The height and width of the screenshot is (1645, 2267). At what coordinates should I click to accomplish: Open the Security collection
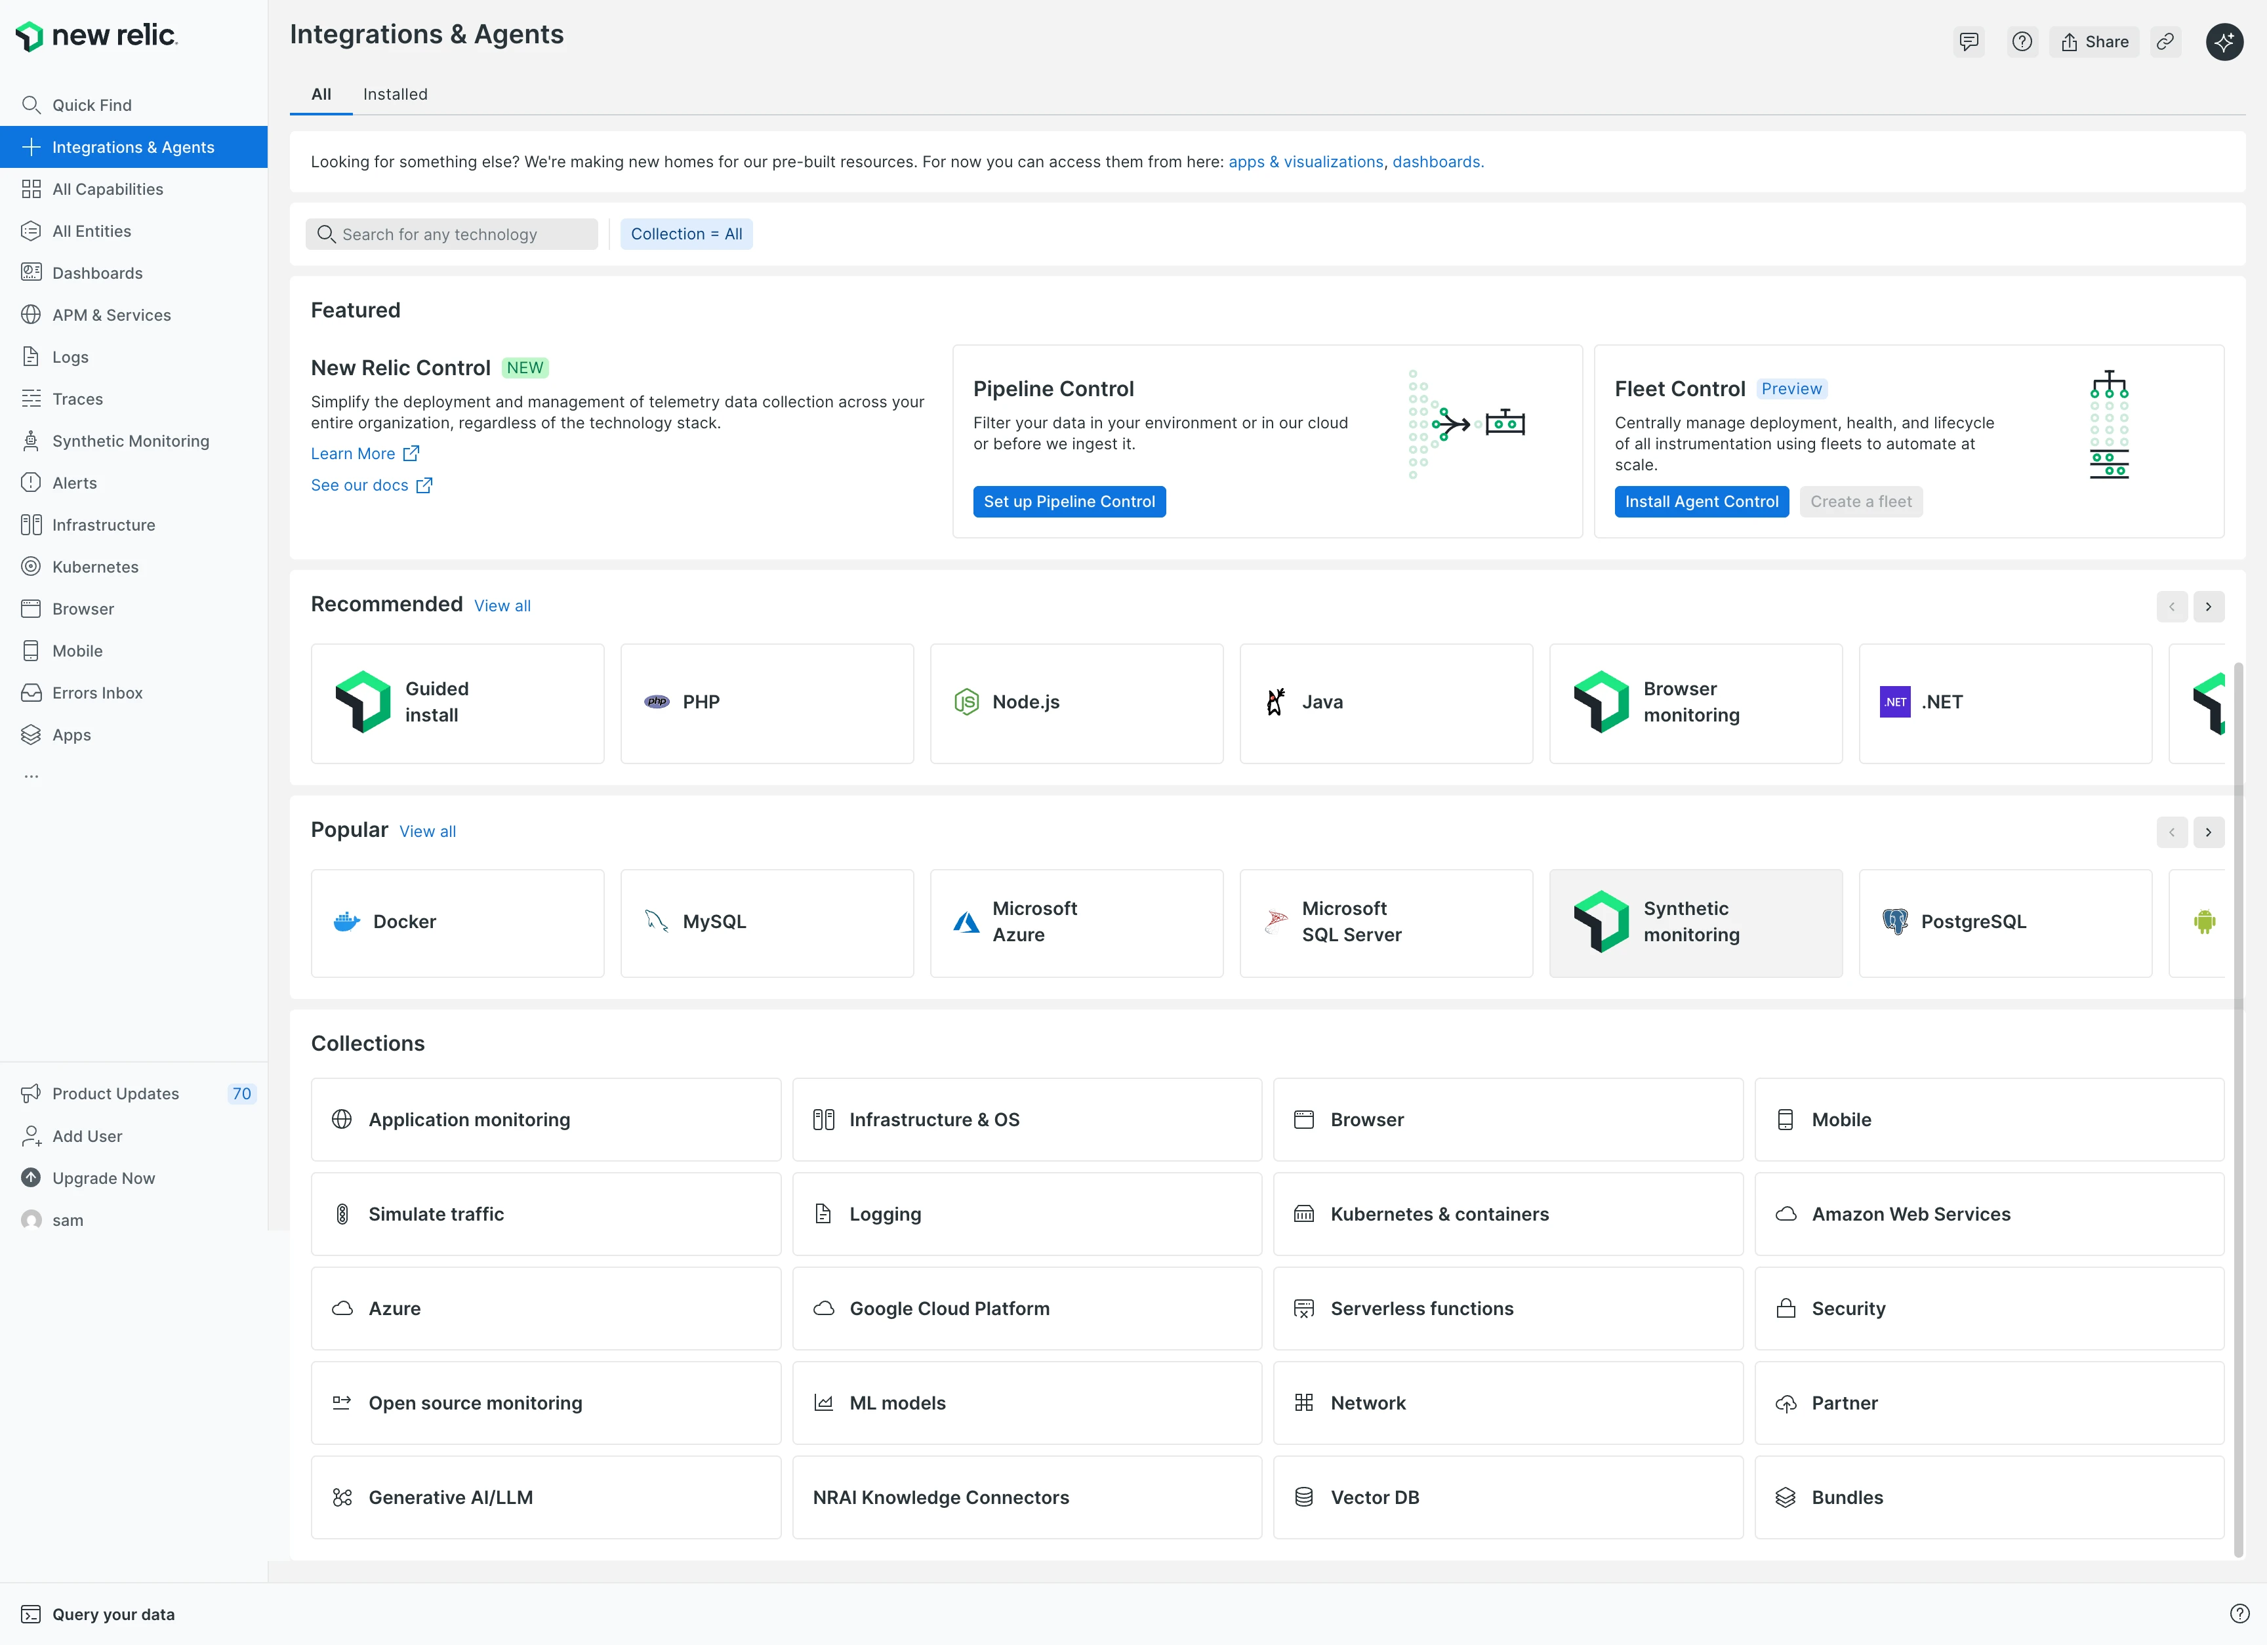pyautogui.click(x=1989, y=1309)
